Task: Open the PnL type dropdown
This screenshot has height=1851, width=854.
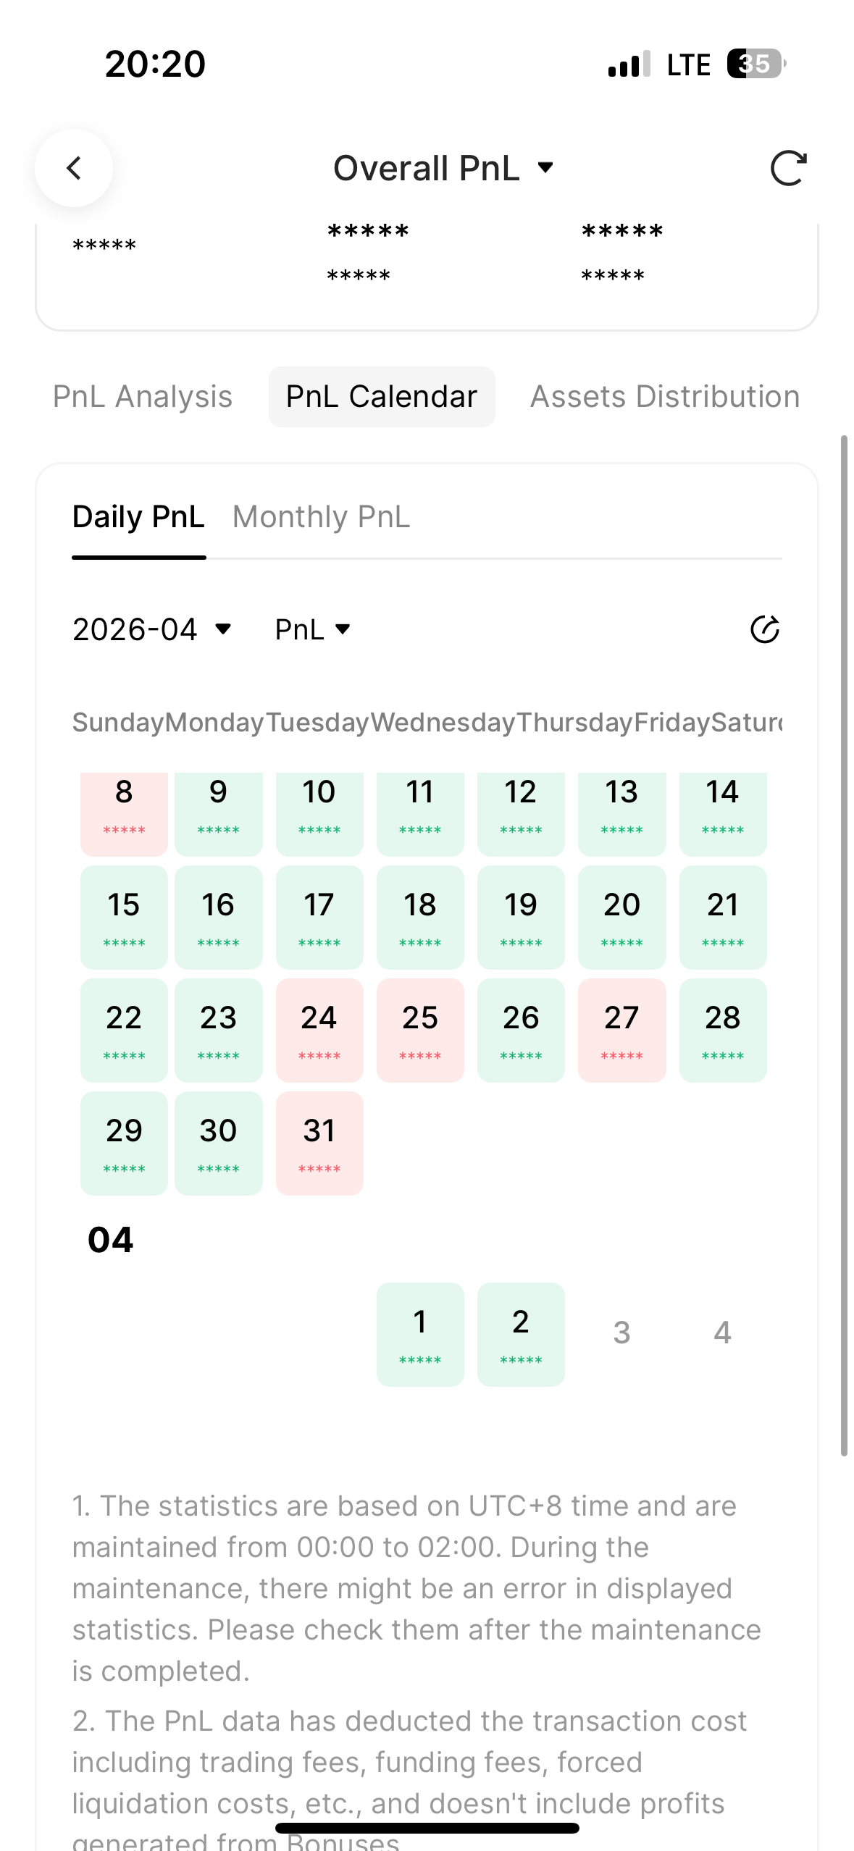Action: [313, 629]
